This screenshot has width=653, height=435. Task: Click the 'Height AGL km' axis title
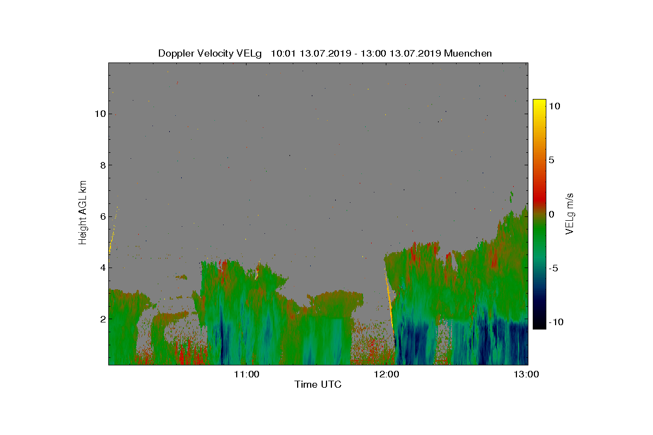tap(83, 214)
